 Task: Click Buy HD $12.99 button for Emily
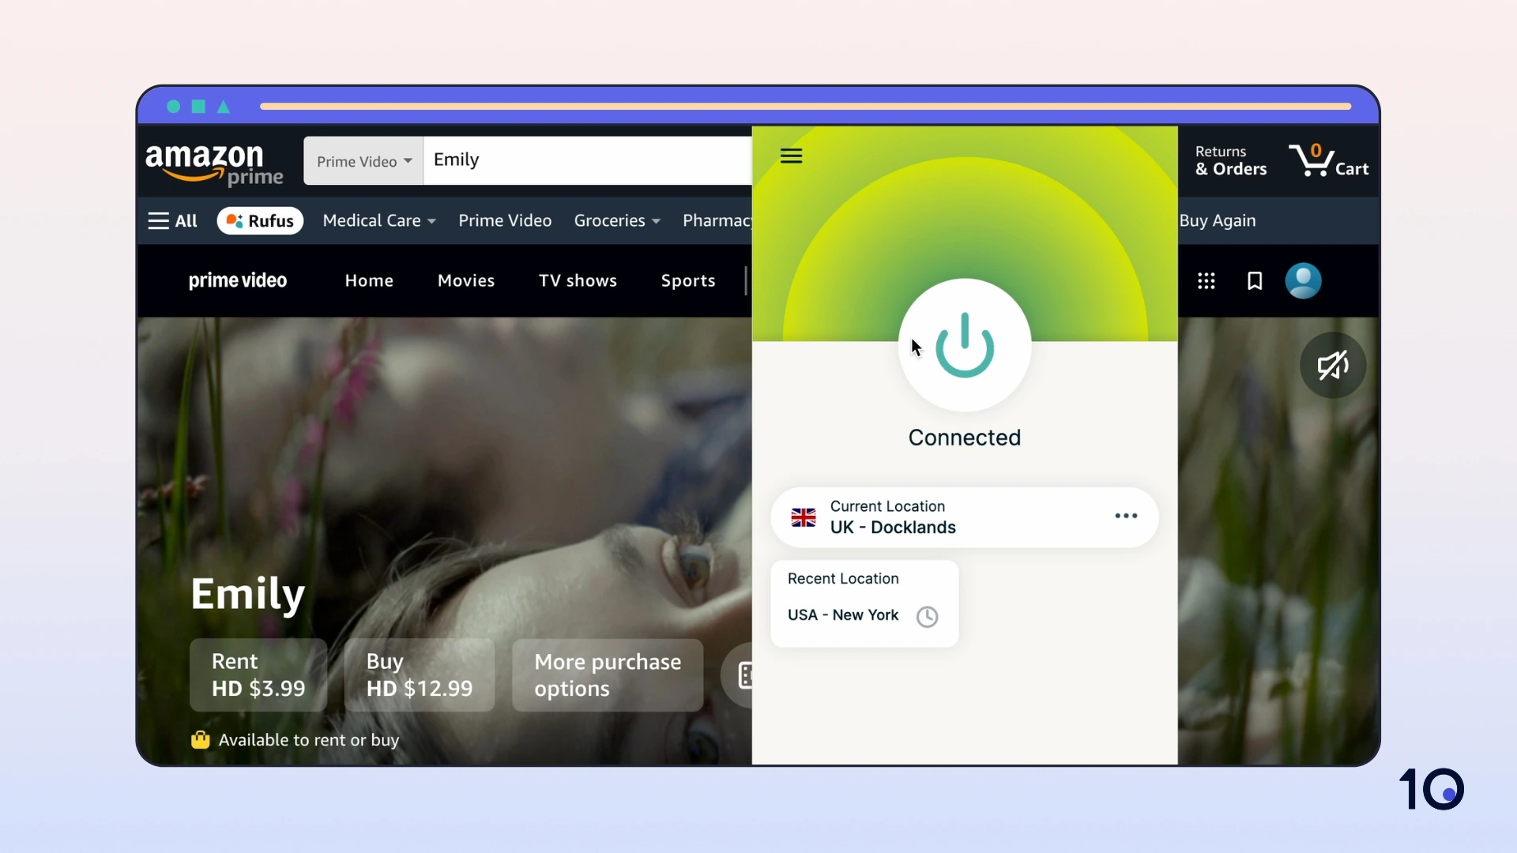[x=419, y=674]
